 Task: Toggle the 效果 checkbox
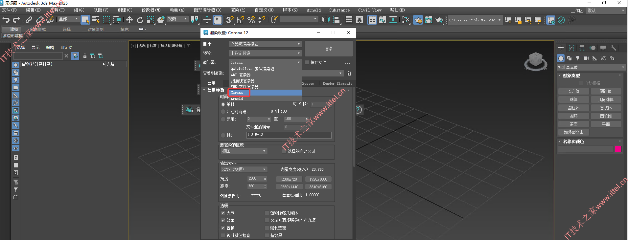coord(223,220)
